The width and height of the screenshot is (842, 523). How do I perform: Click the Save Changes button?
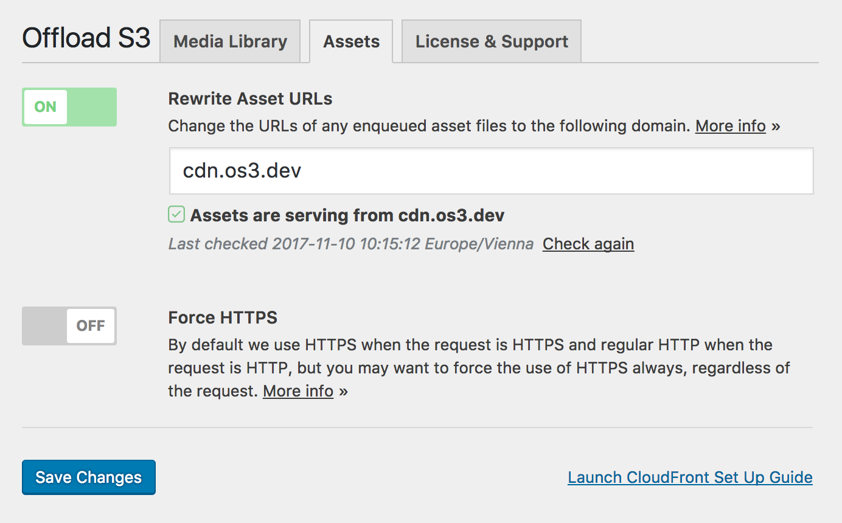89,477
